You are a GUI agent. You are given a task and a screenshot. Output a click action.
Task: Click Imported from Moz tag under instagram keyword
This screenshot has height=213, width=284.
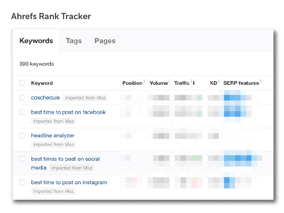[x=53, y=191]
